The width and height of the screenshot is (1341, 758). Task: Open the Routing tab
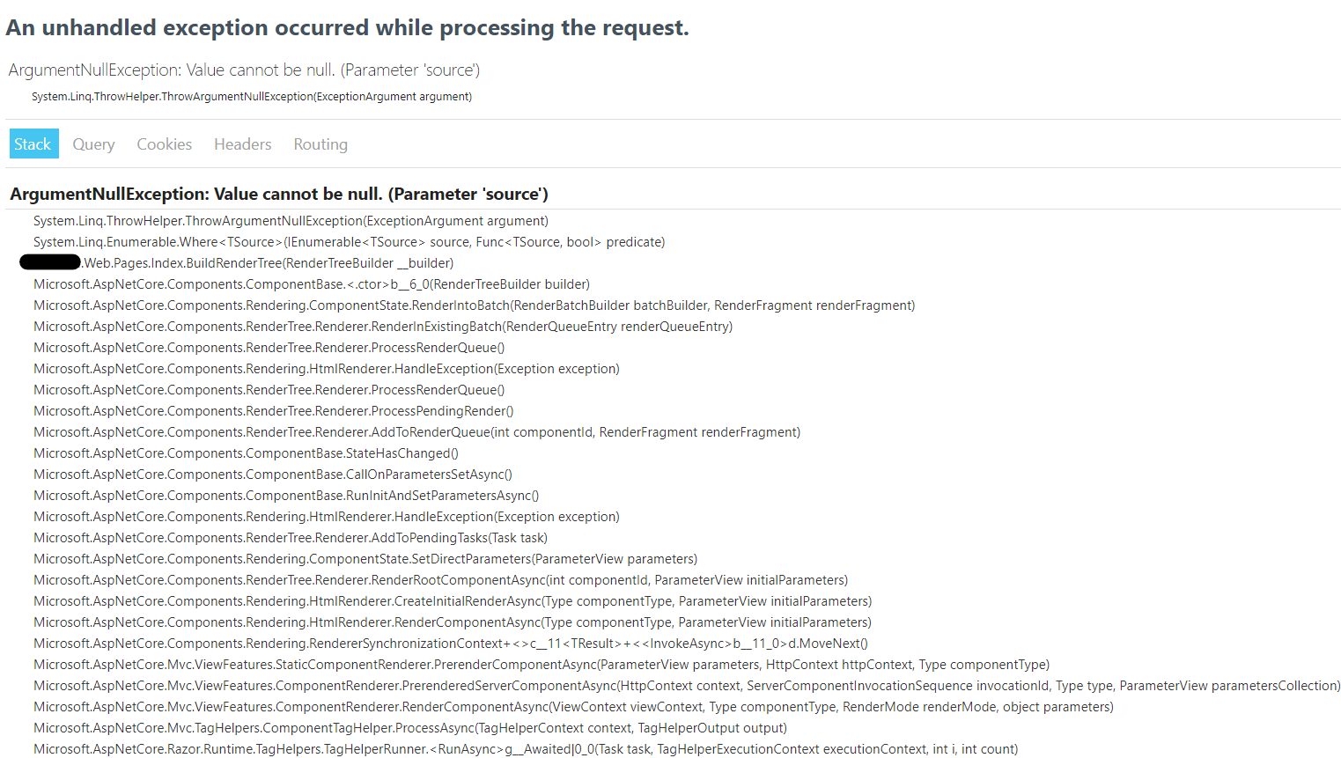tap(320, 144)
